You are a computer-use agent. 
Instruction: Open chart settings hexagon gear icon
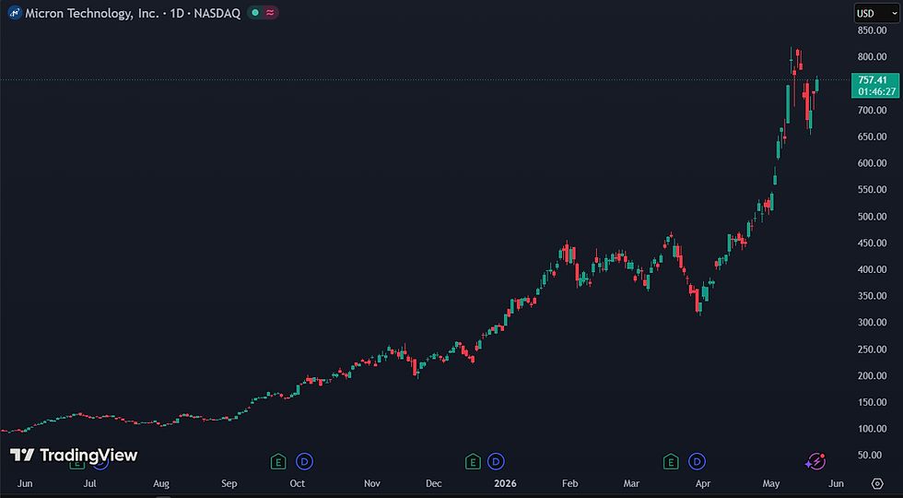click(877, 483)
